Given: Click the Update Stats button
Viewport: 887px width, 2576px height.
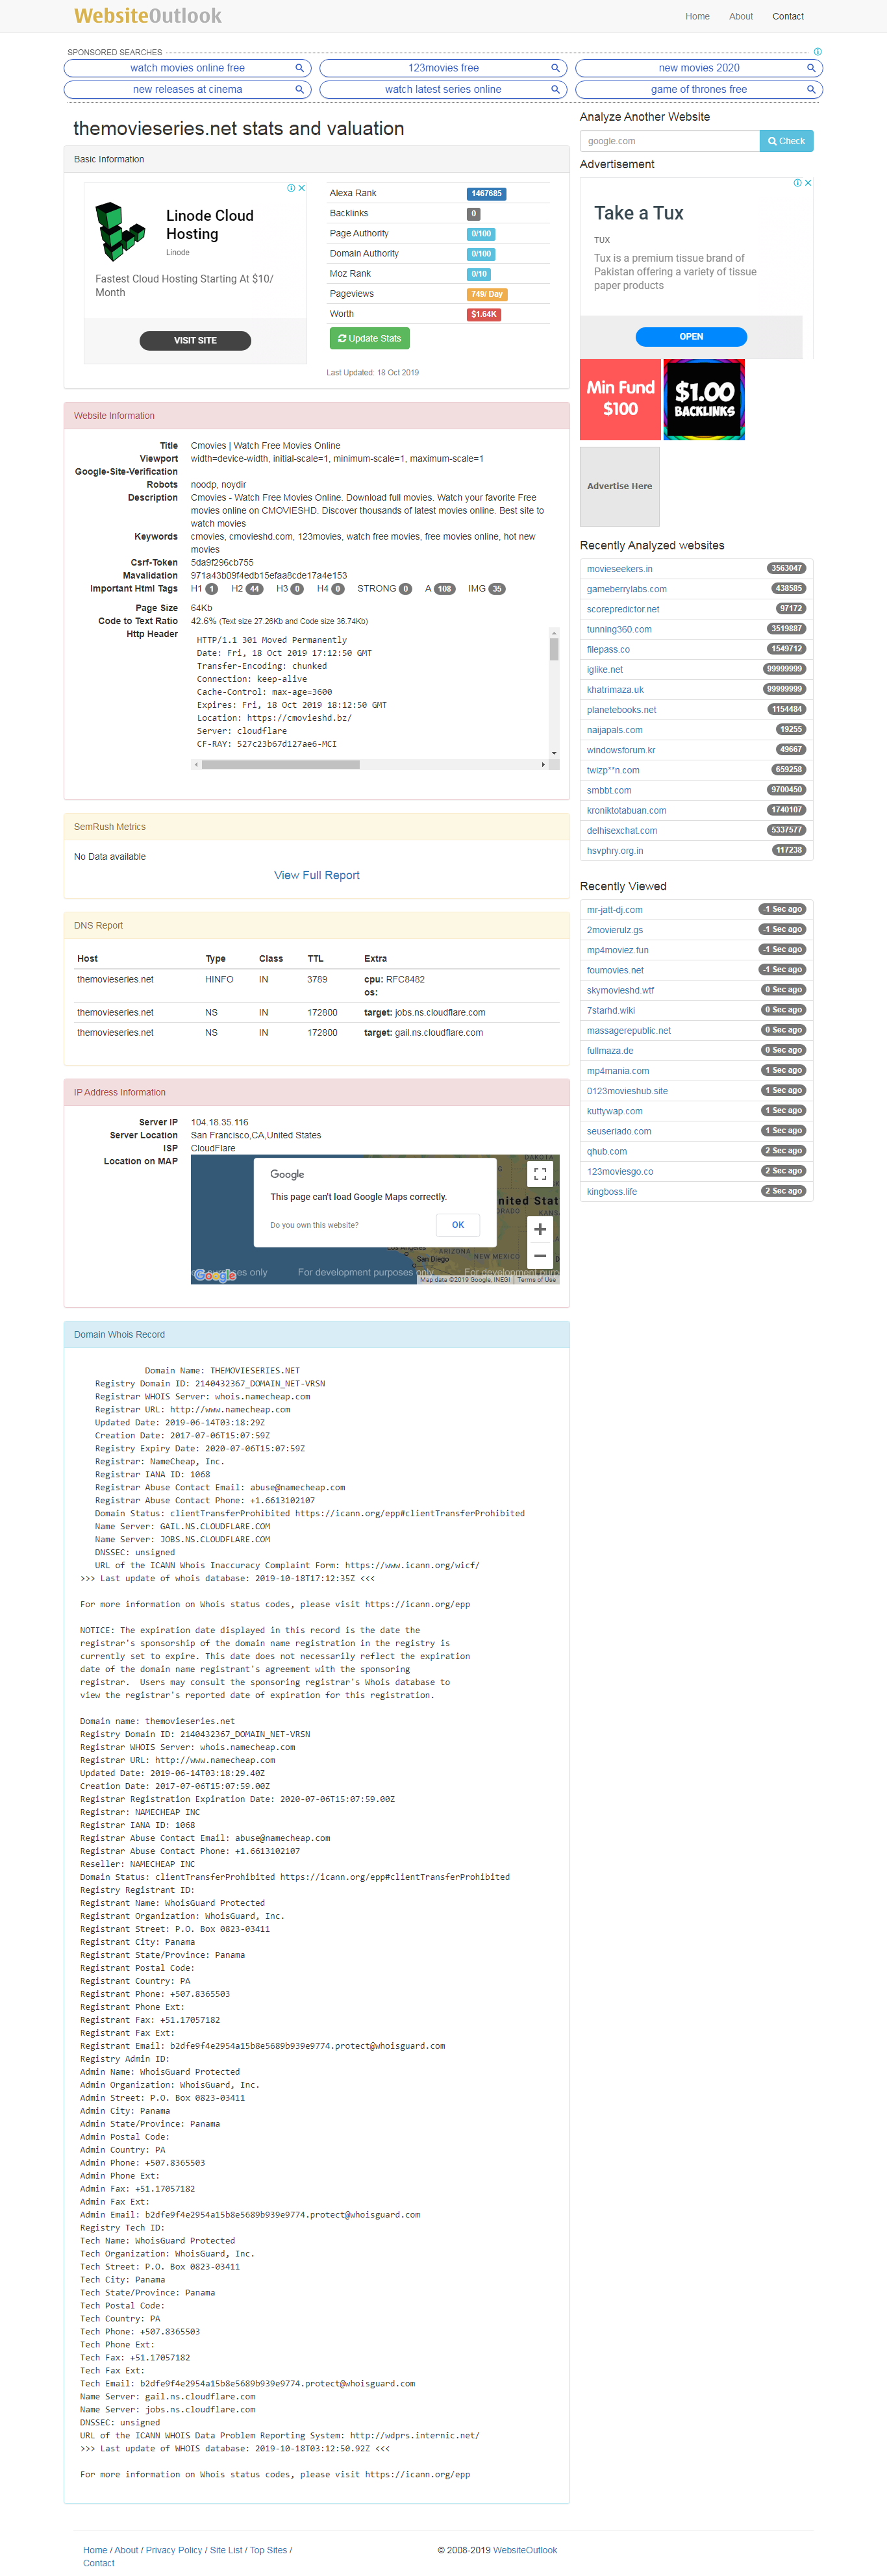Looking at the screenshot, I should point(369,338).
